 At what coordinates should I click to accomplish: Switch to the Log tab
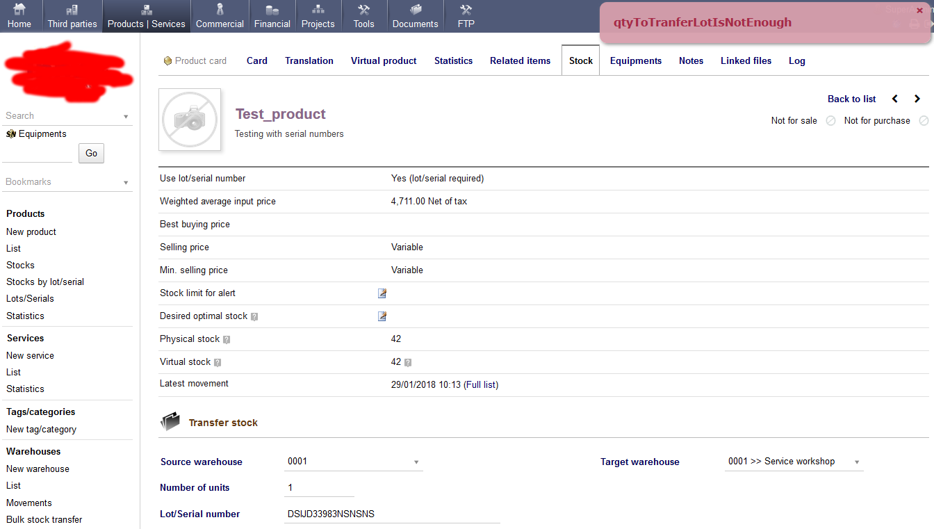(797, 61)
